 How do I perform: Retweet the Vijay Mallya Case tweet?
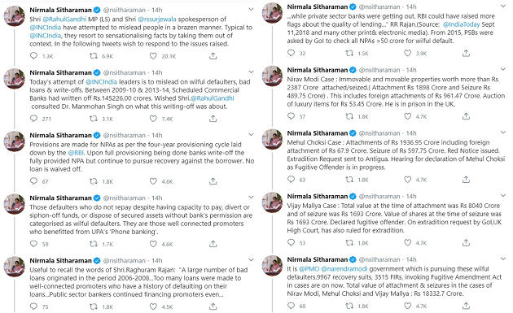349,242
